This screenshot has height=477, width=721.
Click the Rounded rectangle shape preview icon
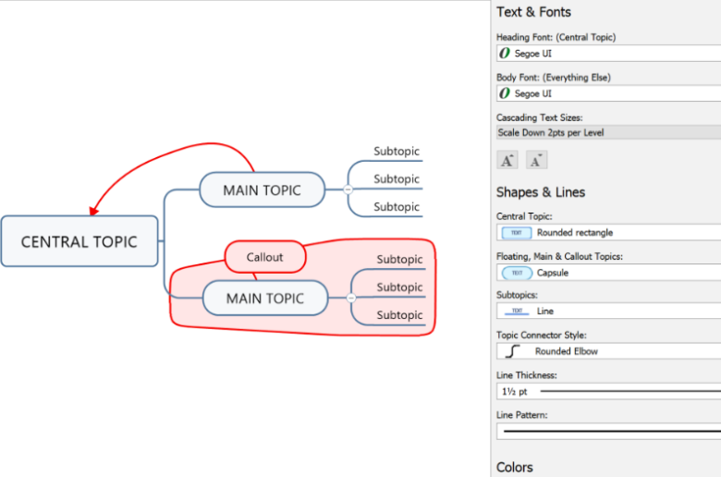[517, 233]
